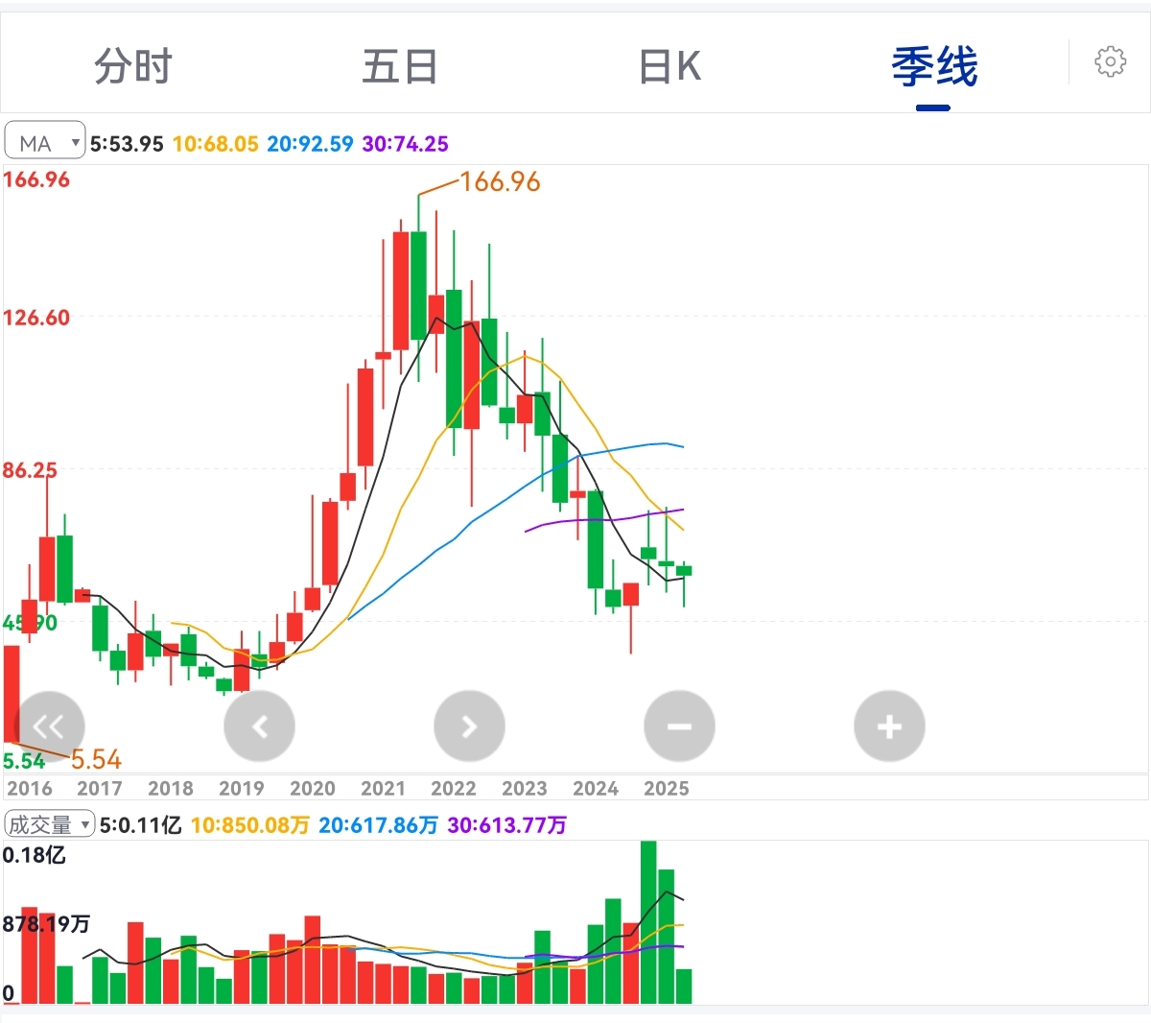Open the MA indicator dropdown

tap(45, 142)
